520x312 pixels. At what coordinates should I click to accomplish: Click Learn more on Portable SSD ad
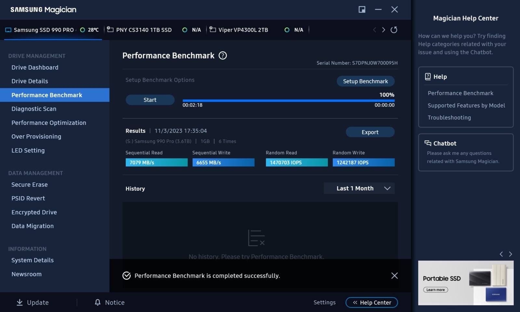tap(435, 290)
